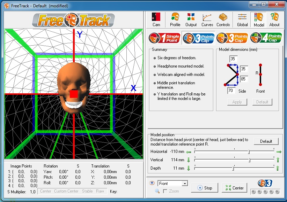Click the 3 Points Clip status icon
287x202 pixels.
(265, 183)
